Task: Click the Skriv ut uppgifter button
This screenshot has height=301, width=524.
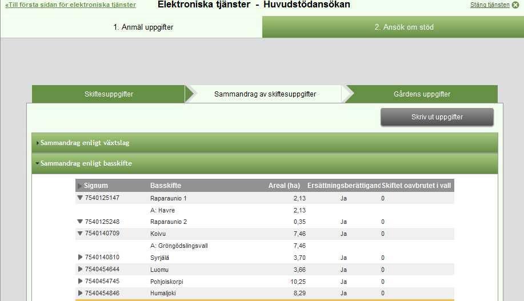Action: [437, 117]
